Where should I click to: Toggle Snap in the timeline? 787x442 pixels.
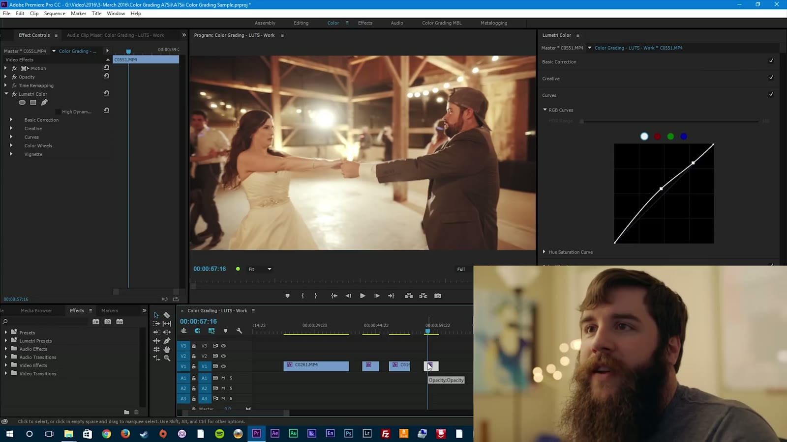(197, 331)
